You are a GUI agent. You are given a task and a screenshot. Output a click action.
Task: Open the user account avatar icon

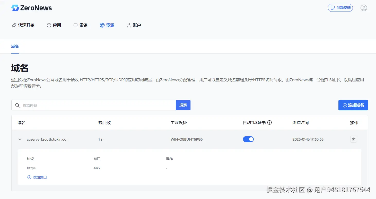[x=364, y=8]
